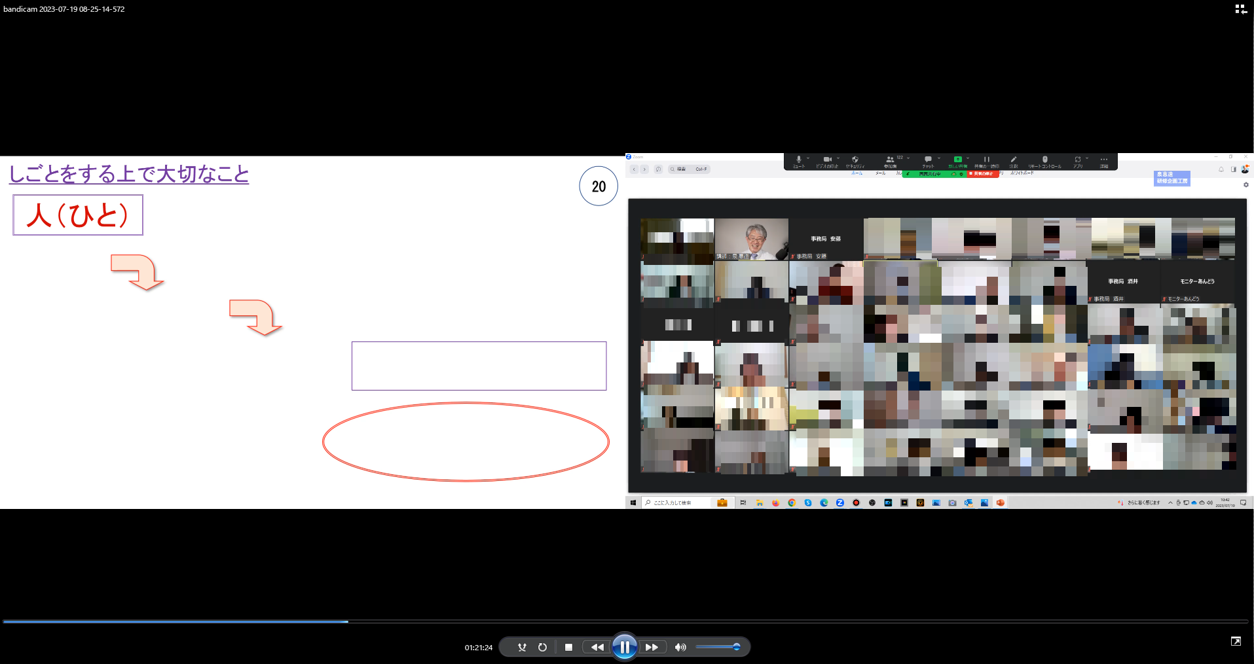The height and width of the screenshot is (664, 1254).
Task: Mute the media player sound
Action: pyautogui.click(x=680, y=647)
